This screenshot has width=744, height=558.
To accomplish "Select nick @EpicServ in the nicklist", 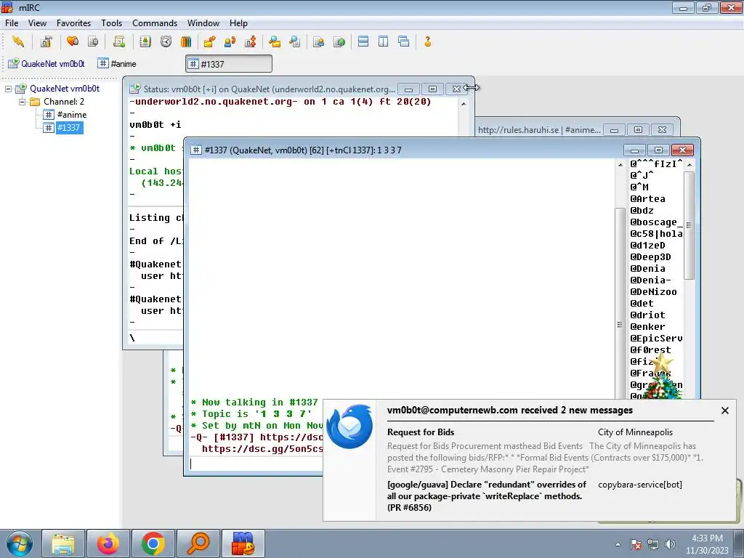I will [x=656, y=339].
